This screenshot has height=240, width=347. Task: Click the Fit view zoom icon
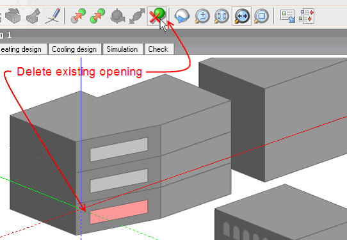(222, 16)
